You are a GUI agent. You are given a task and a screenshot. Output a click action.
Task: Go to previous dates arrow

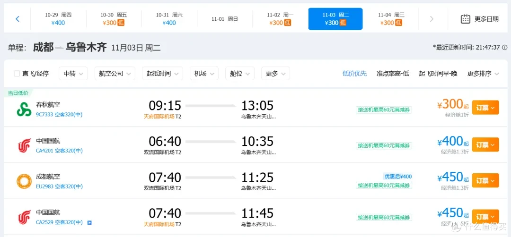tap(18, 19)
